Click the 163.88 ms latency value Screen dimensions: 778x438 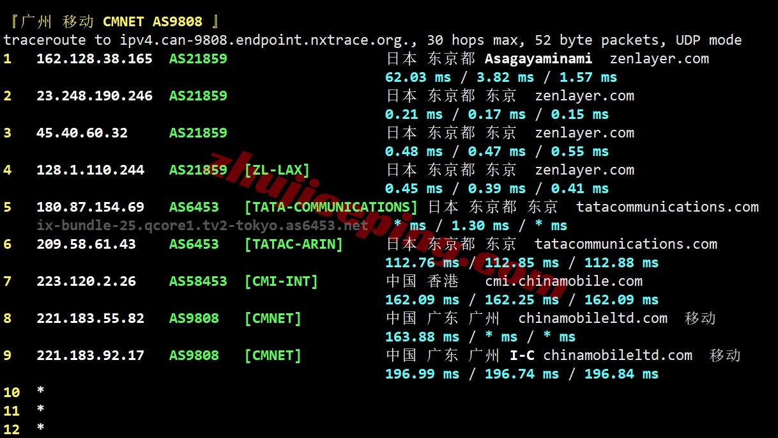(x=422, y=337)
